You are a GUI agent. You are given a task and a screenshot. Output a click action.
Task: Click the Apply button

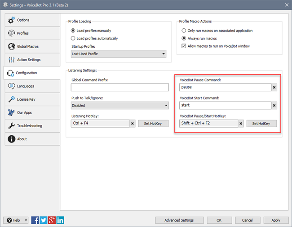[276, 220]
